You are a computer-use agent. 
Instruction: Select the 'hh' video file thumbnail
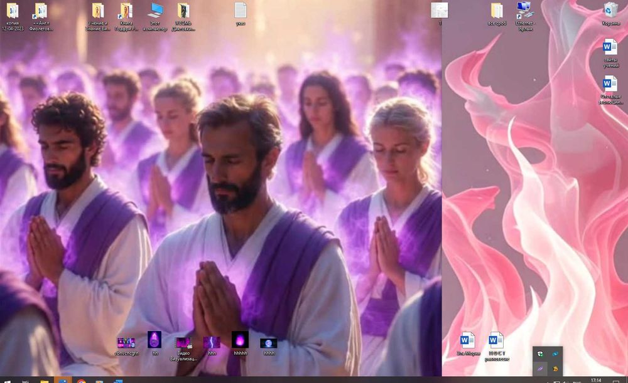(154, 340)
